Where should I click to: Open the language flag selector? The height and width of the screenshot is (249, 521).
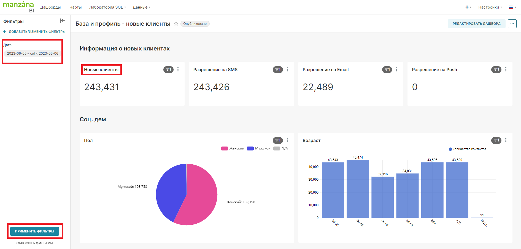[x=512, y=7]
